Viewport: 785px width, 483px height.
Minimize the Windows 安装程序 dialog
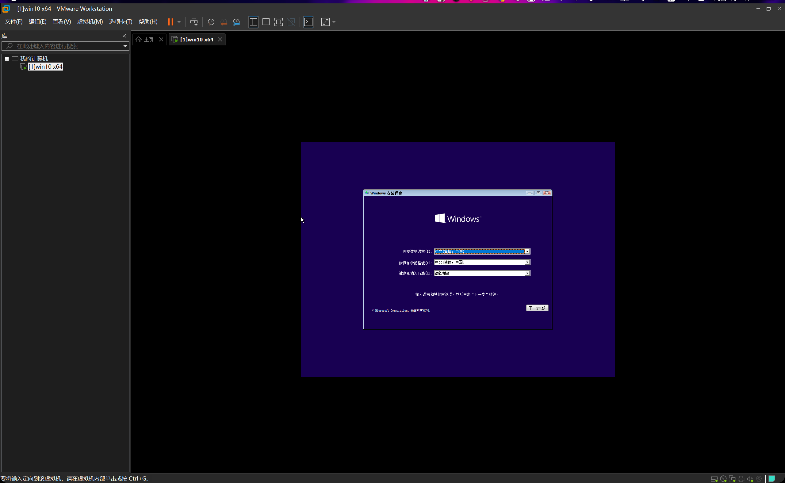(x=530, y=193)
